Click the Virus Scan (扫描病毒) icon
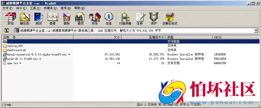The height and width of the screenshot is (108, 261). [125, 18]
